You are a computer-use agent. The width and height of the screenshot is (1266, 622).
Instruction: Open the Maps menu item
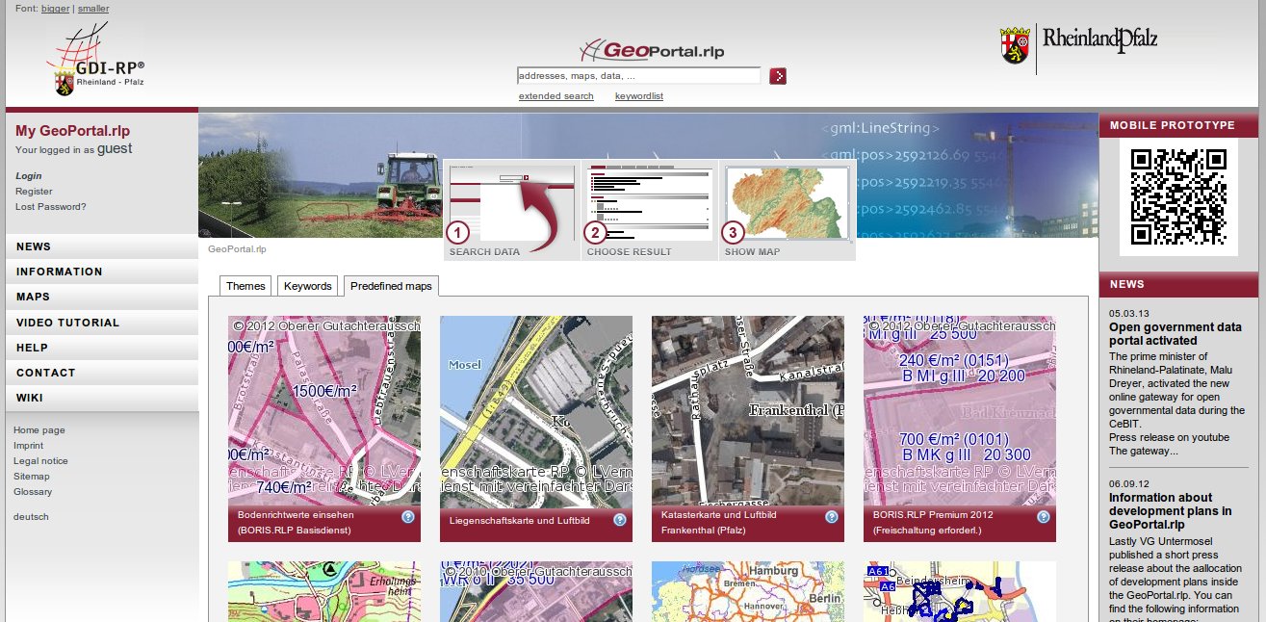[x=102, y=297]
